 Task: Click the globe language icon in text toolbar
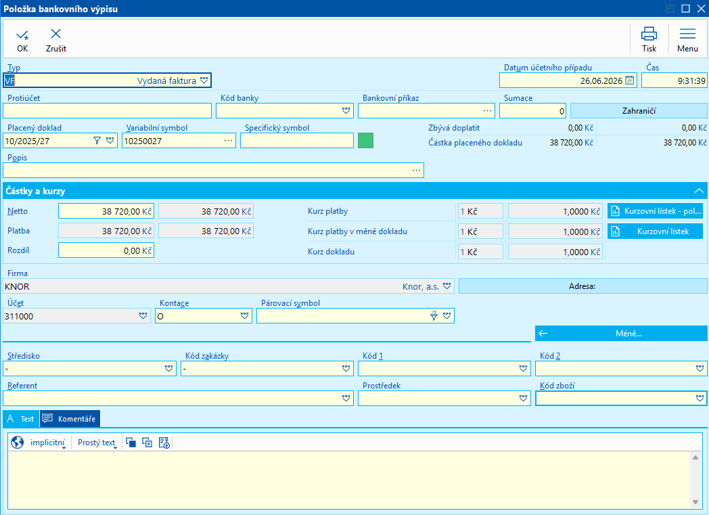click(x=17, y=442)
